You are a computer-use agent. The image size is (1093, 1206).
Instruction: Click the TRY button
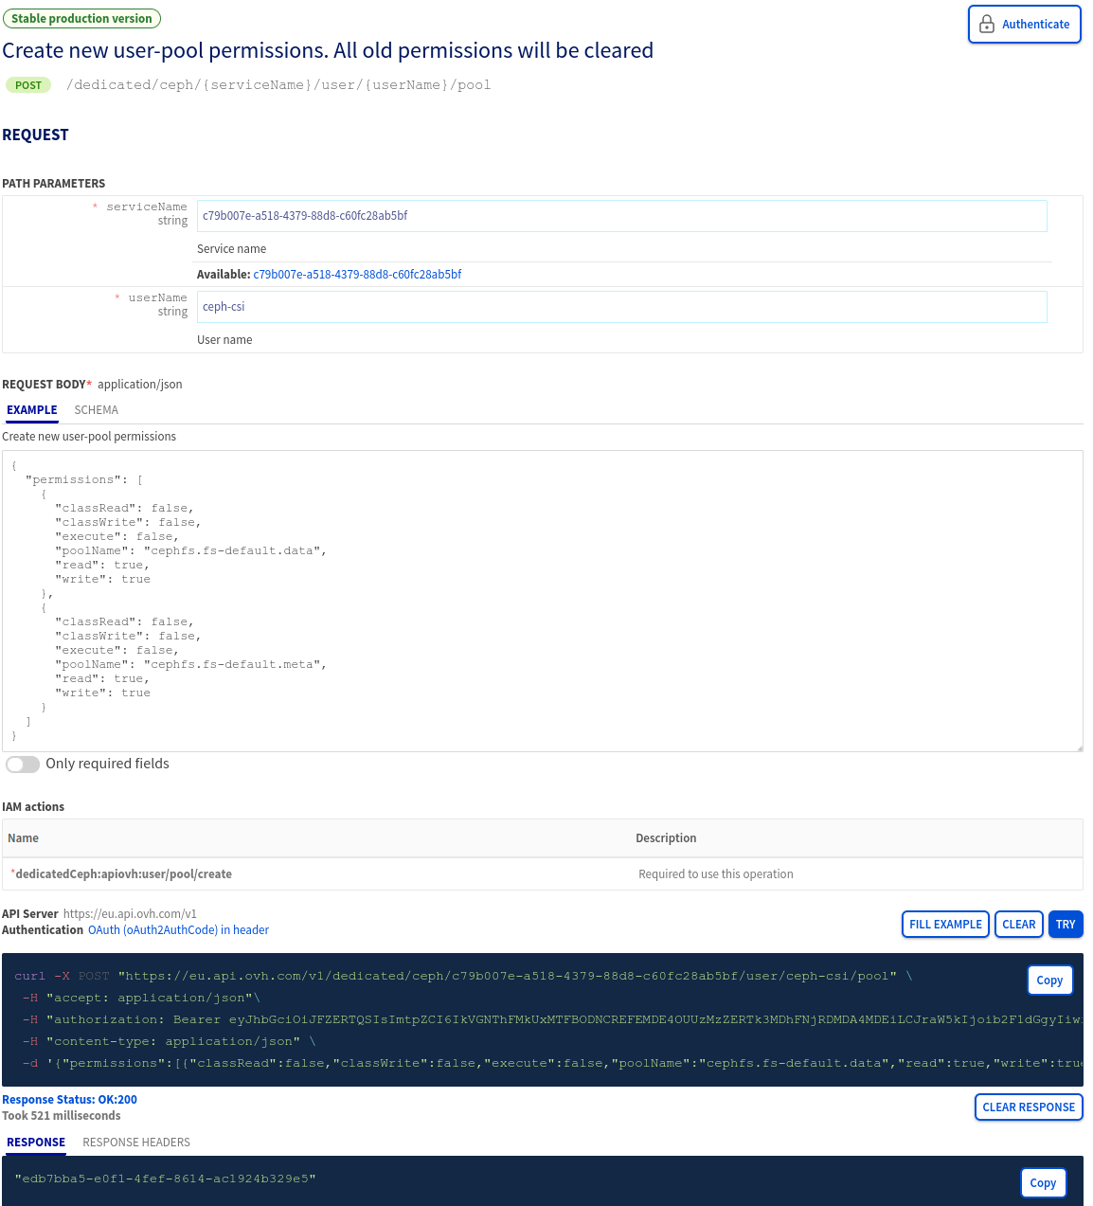(x=1065, y=924)
